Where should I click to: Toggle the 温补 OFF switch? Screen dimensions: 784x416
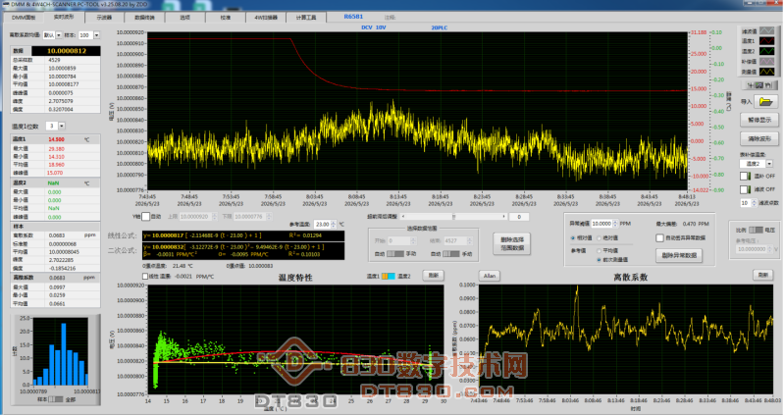point(745,176)
